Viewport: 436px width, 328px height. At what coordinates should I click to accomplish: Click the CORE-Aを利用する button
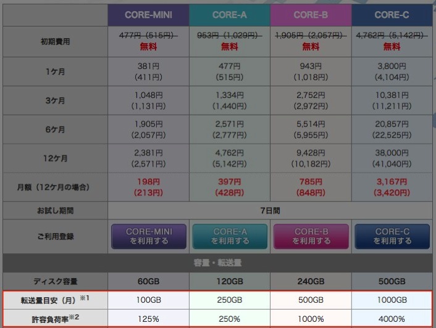230,236
